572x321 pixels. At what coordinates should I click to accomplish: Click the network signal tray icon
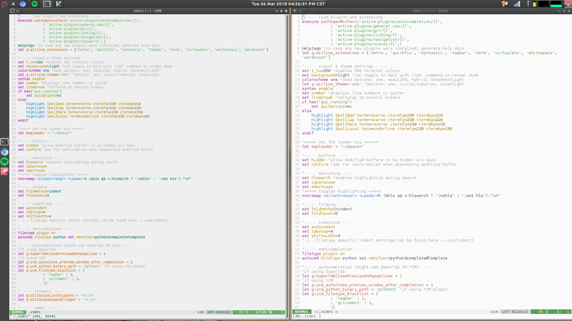pyautogui.click(x=517, y=4)
